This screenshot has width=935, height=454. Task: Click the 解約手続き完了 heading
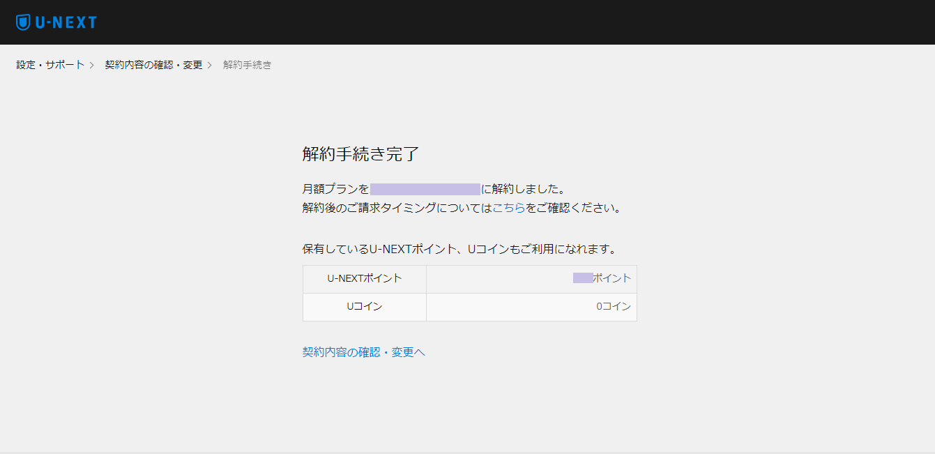361,154
